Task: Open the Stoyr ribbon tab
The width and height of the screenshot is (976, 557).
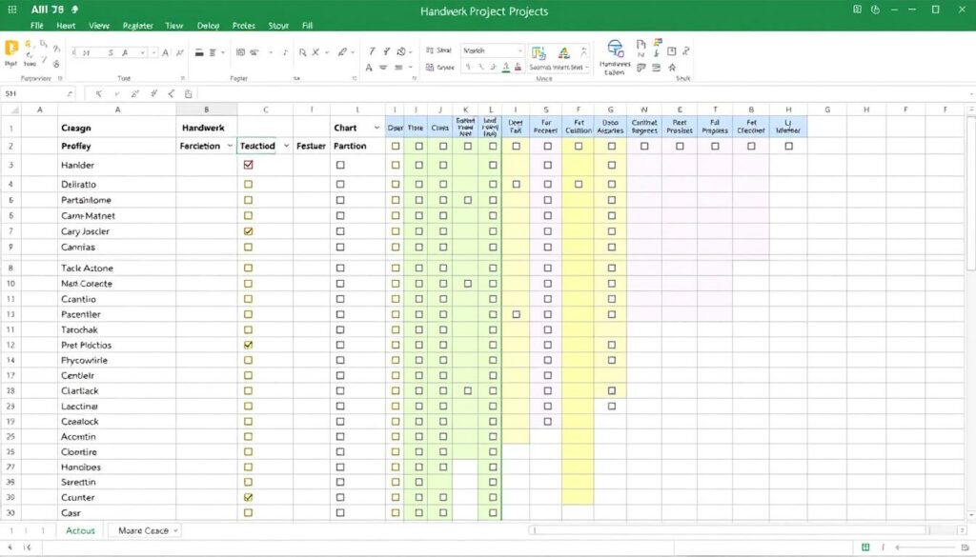Action: pyautogui.click(x=278, y=26)
